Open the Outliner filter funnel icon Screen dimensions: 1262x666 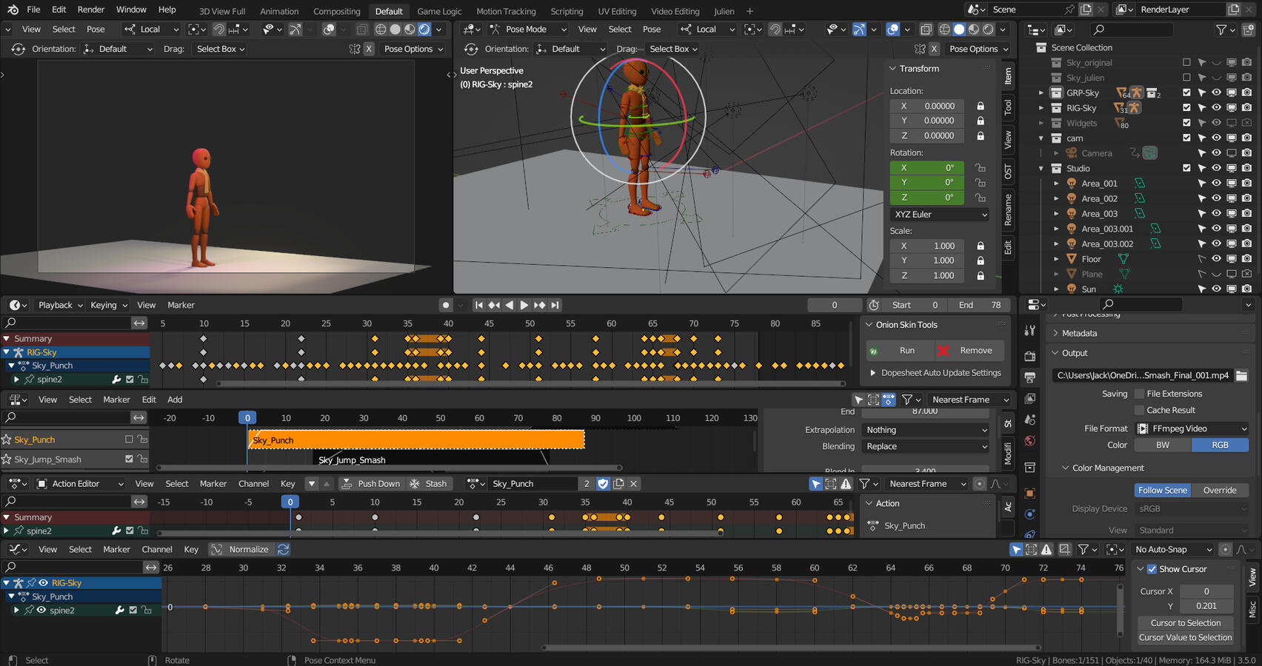(x=1220, y=30)
